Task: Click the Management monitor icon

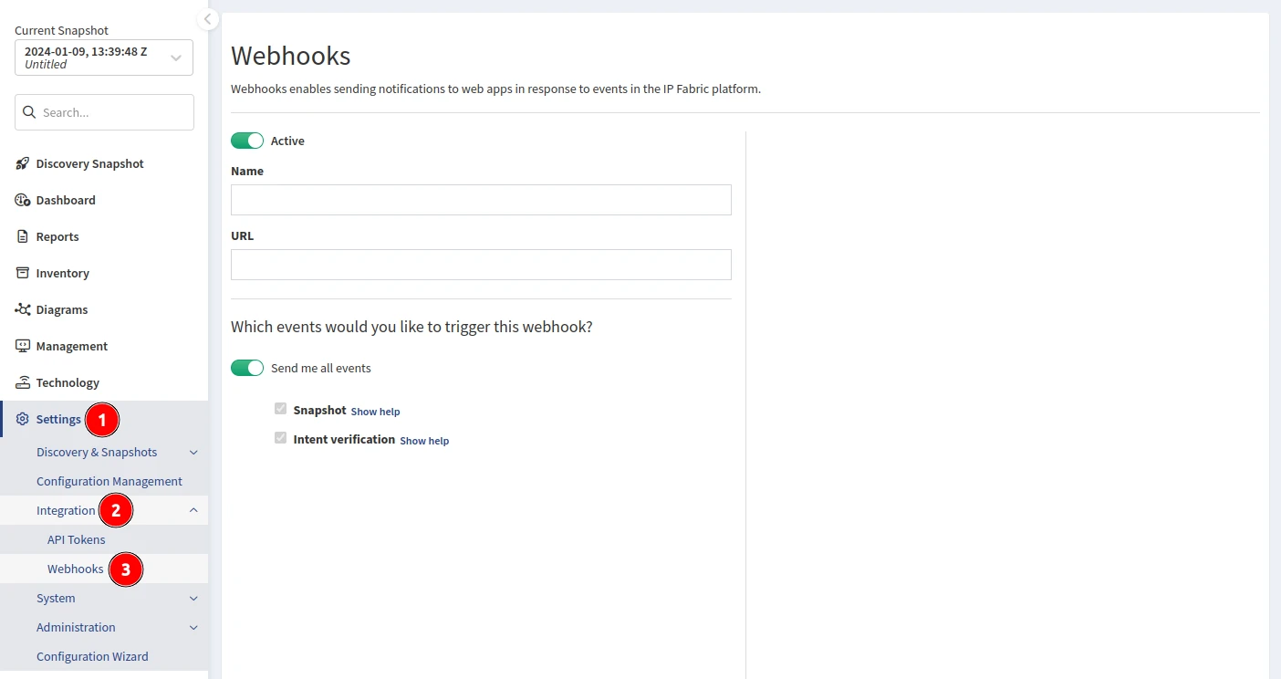Action: click(x=23, y=346)
